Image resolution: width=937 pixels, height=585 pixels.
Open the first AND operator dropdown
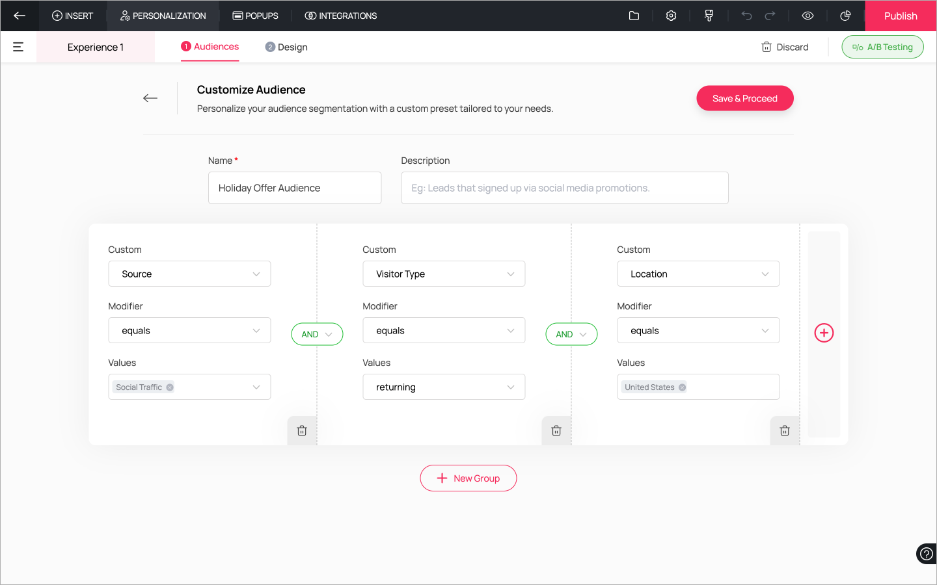317,334
